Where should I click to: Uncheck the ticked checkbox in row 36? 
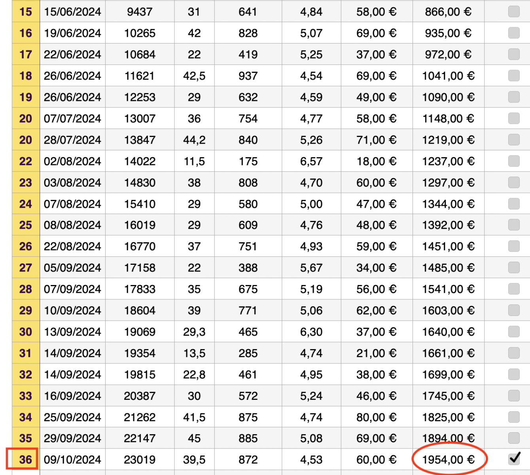(514, 459)
